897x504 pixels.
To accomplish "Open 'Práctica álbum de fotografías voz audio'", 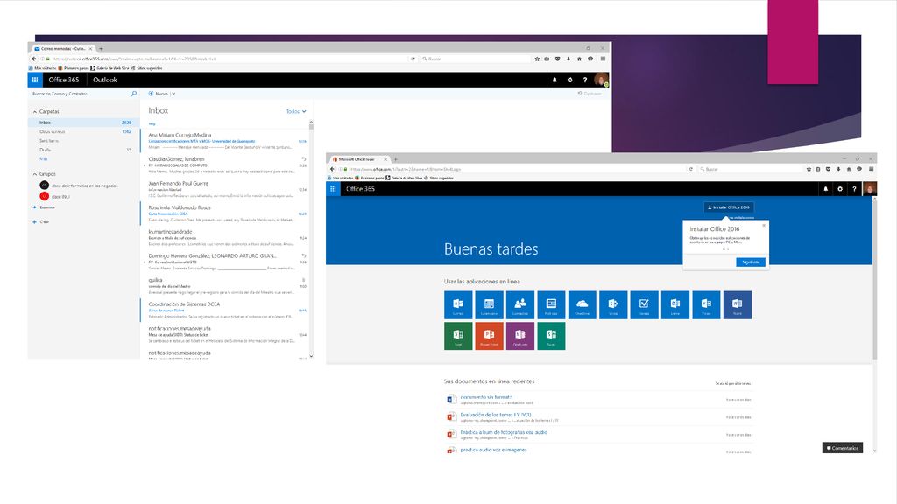I will pyautogui.click(x=504, y=432).
